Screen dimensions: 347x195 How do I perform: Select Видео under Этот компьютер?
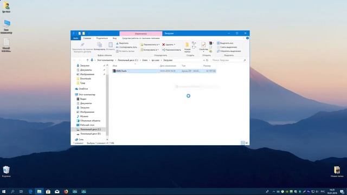pyautogui.click(x=83, y=99)
